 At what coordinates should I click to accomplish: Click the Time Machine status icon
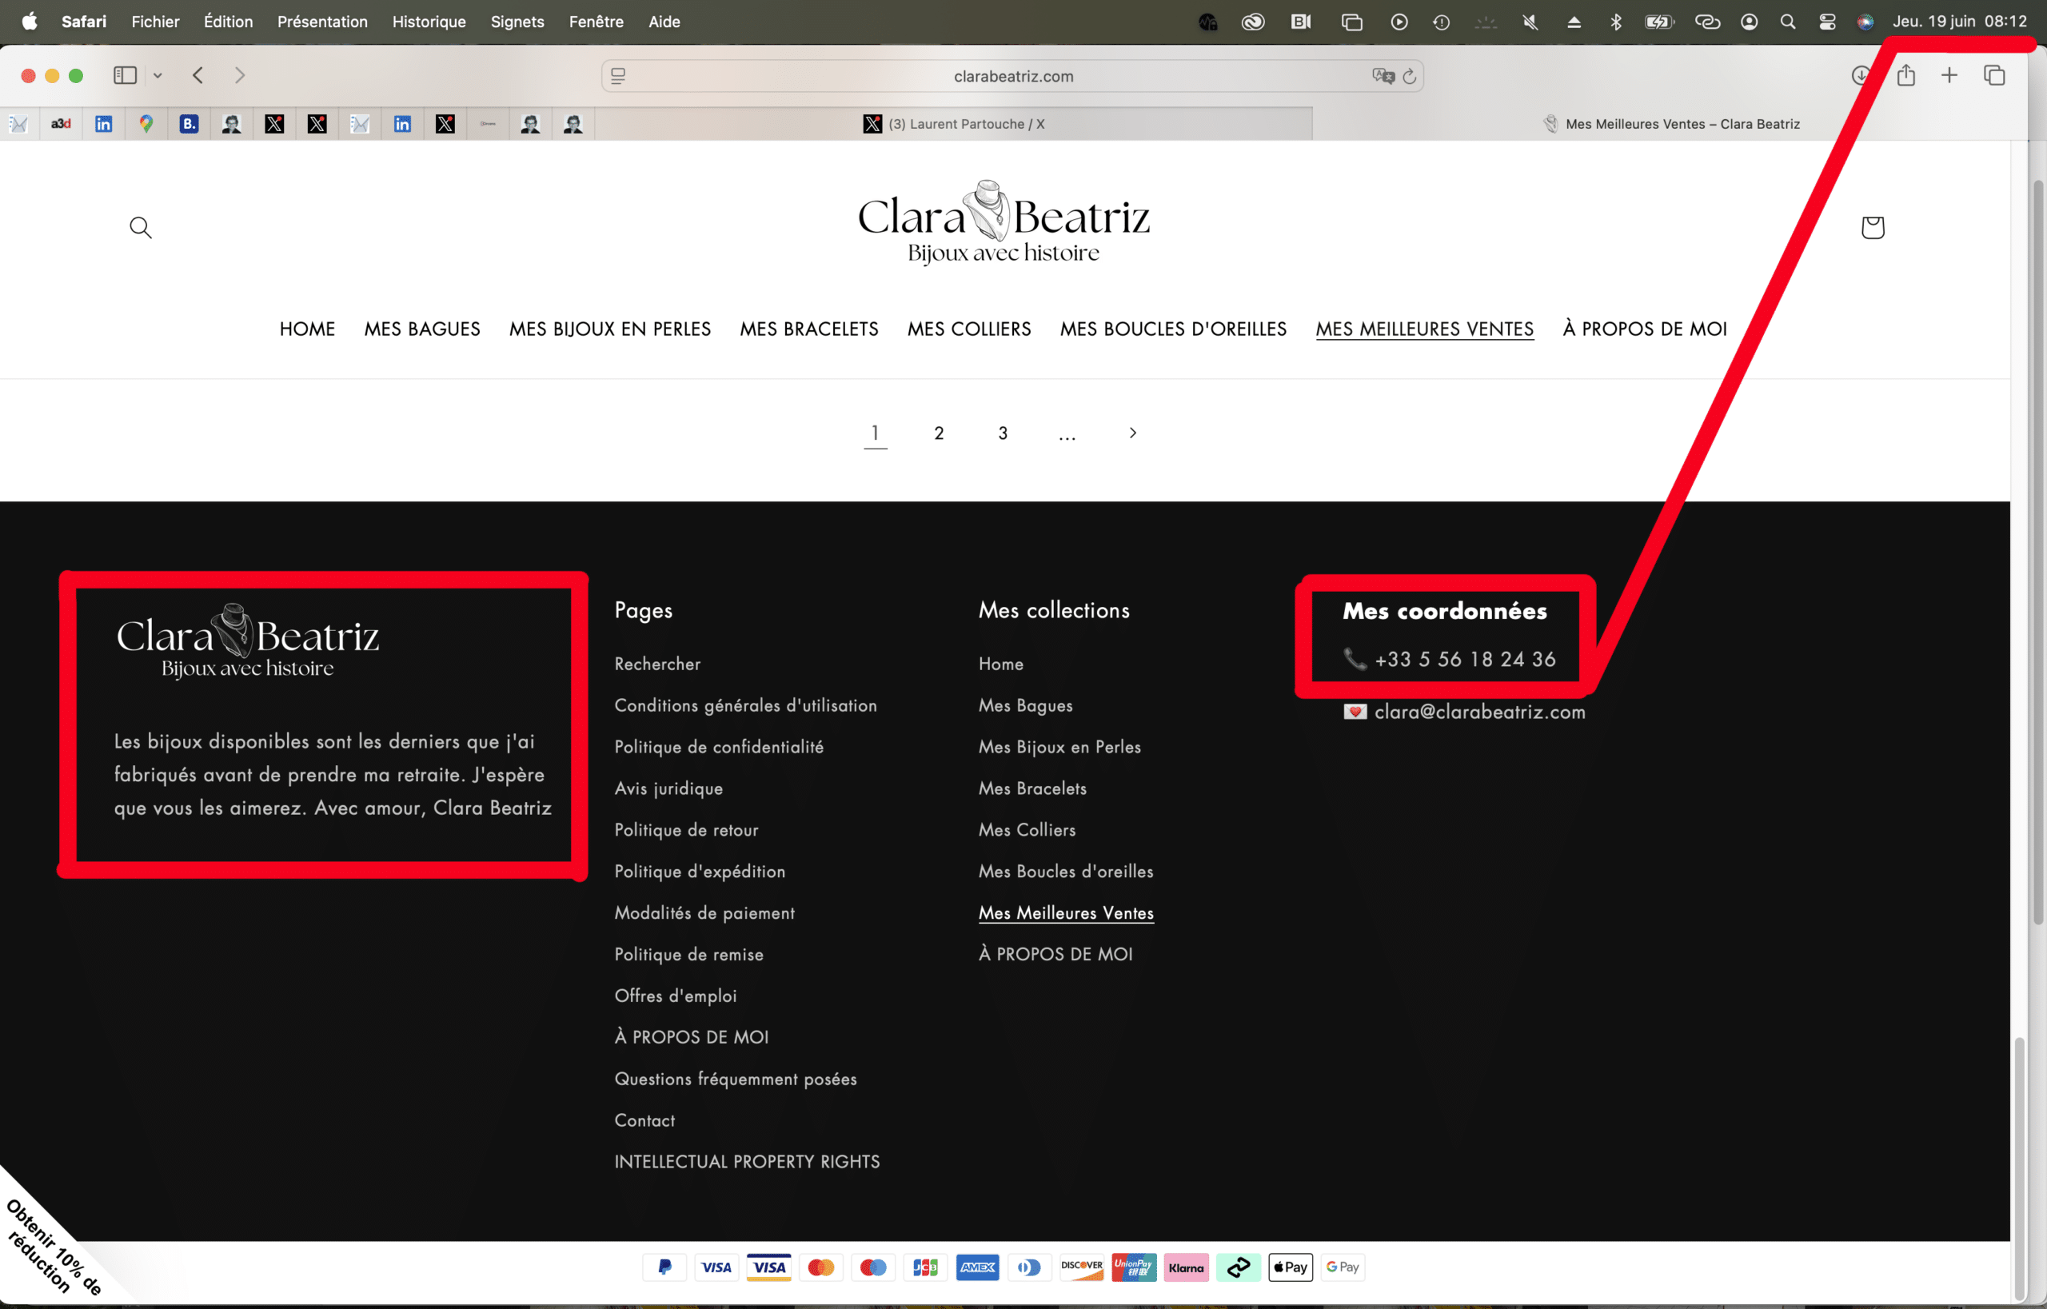pos(1441,22)
